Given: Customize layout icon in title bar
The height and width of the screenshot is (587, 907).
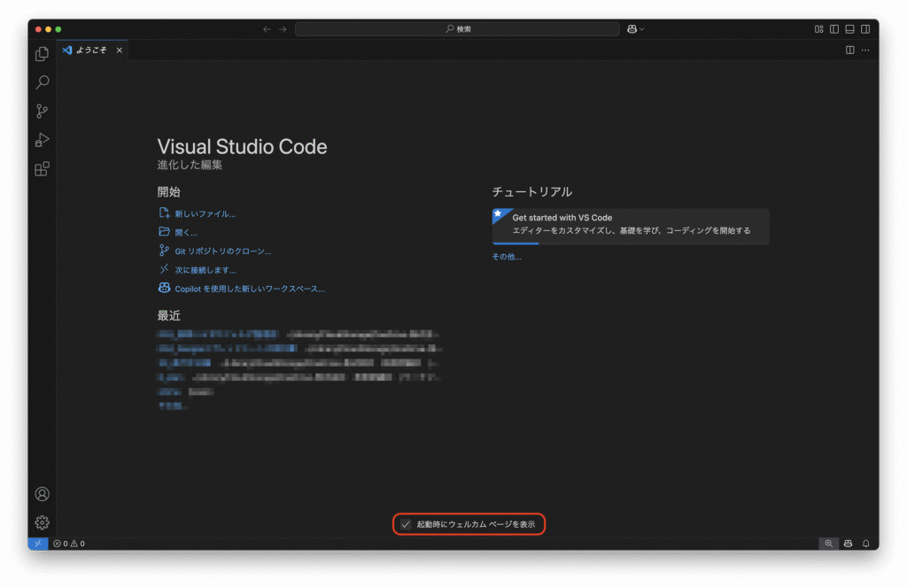Looking at the screenshot, I should point(819,29).
